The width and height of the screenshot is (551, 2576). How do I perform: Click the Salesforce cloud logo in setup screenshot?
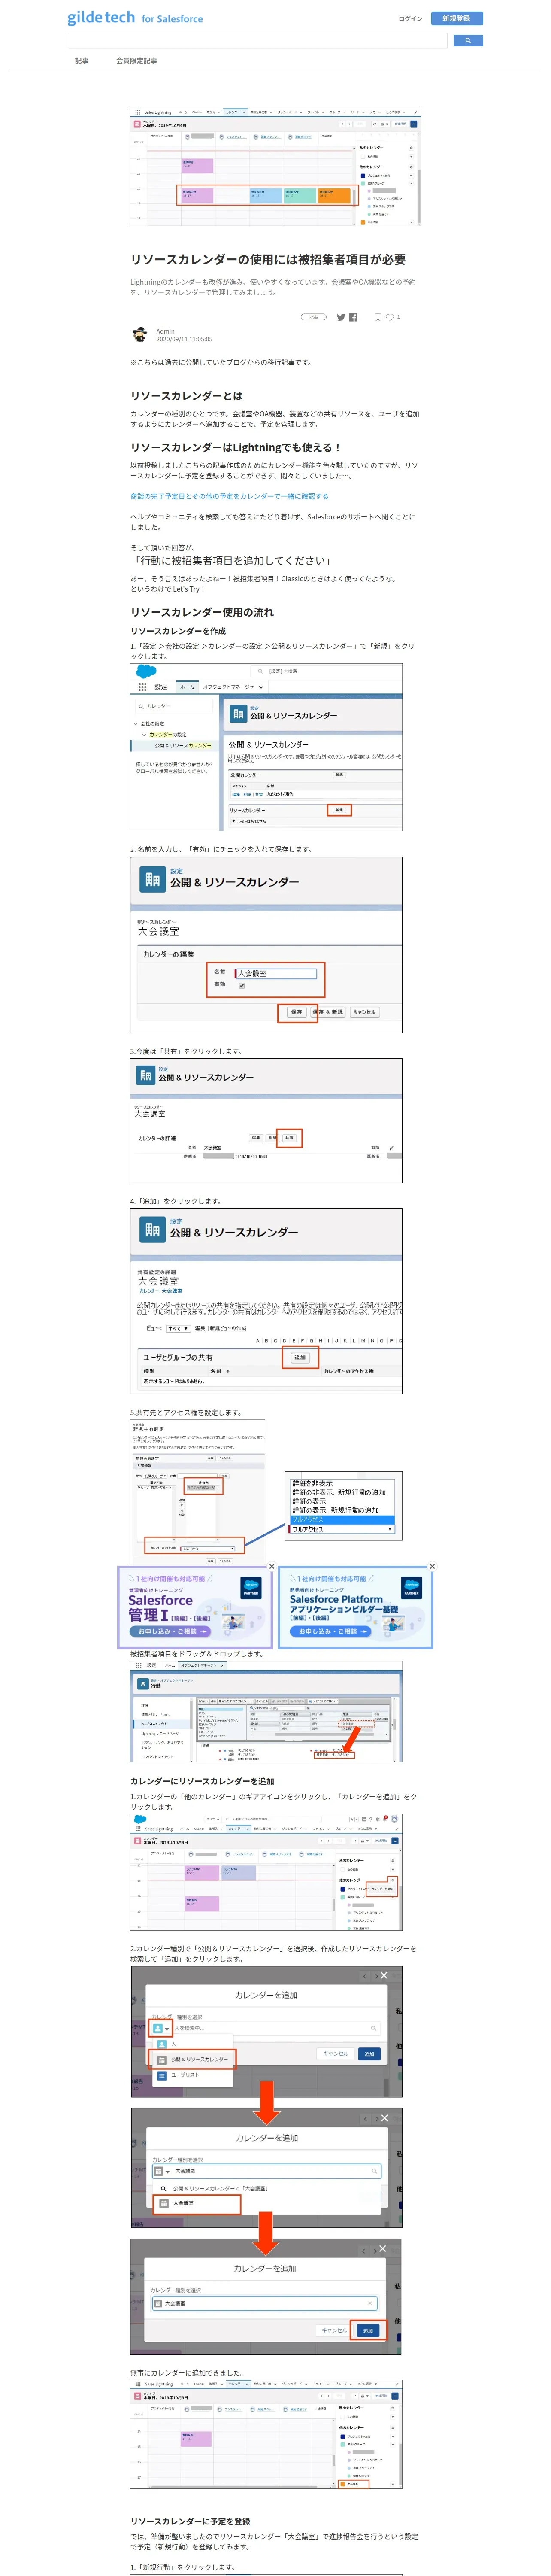tap(146, 672)
